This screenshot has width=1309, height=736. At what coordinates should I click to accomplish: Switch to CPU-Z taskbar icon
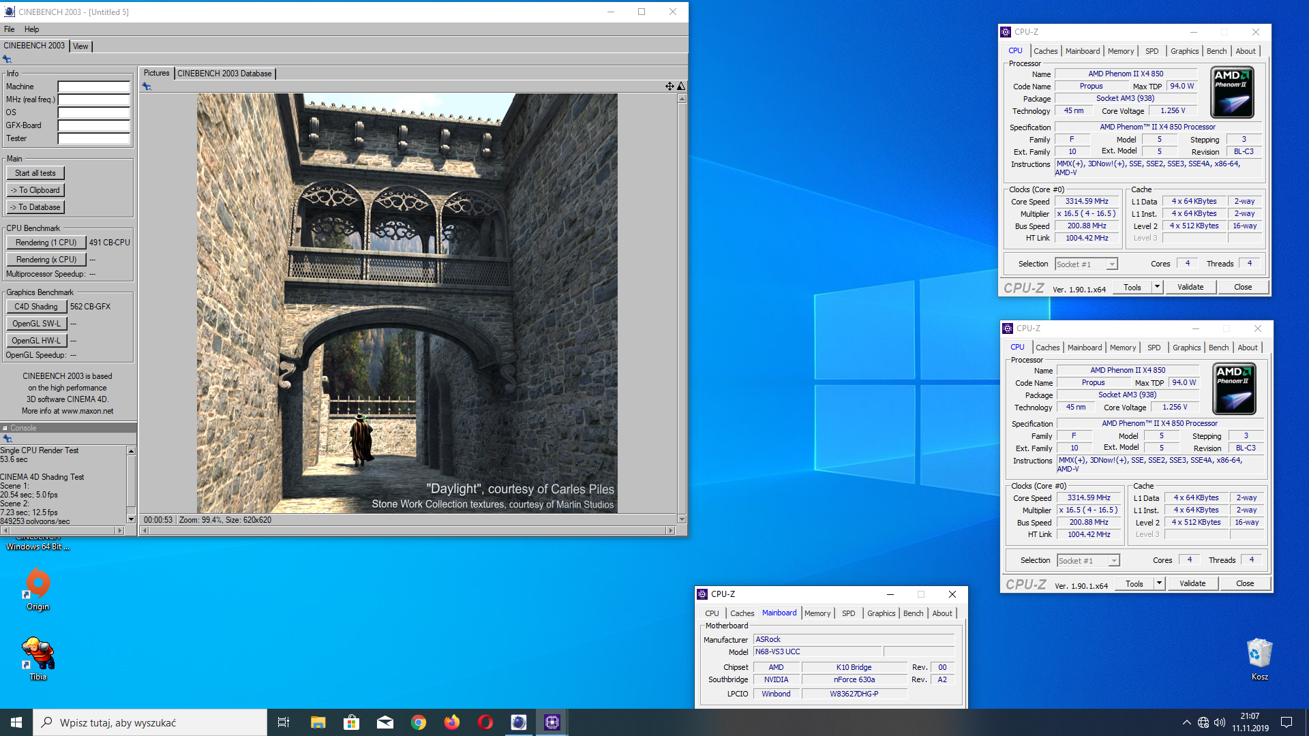click(x=552, y=722)
